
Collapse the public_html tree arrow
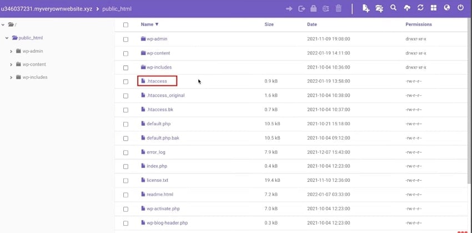click(7, 38)
